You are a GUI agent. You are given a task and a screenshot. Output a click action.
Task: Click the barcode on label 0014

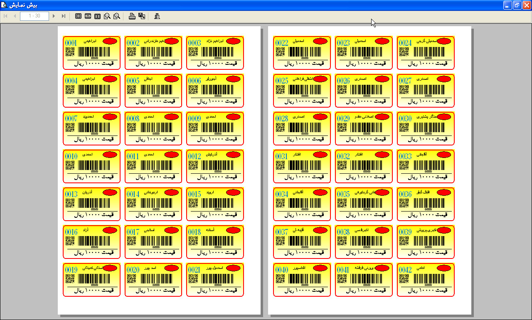(156, 203)
